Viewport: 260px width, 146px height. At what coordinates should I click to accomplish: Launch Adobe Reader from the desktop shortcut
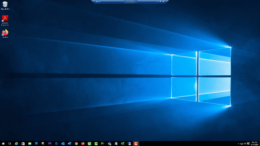(5, 20)
